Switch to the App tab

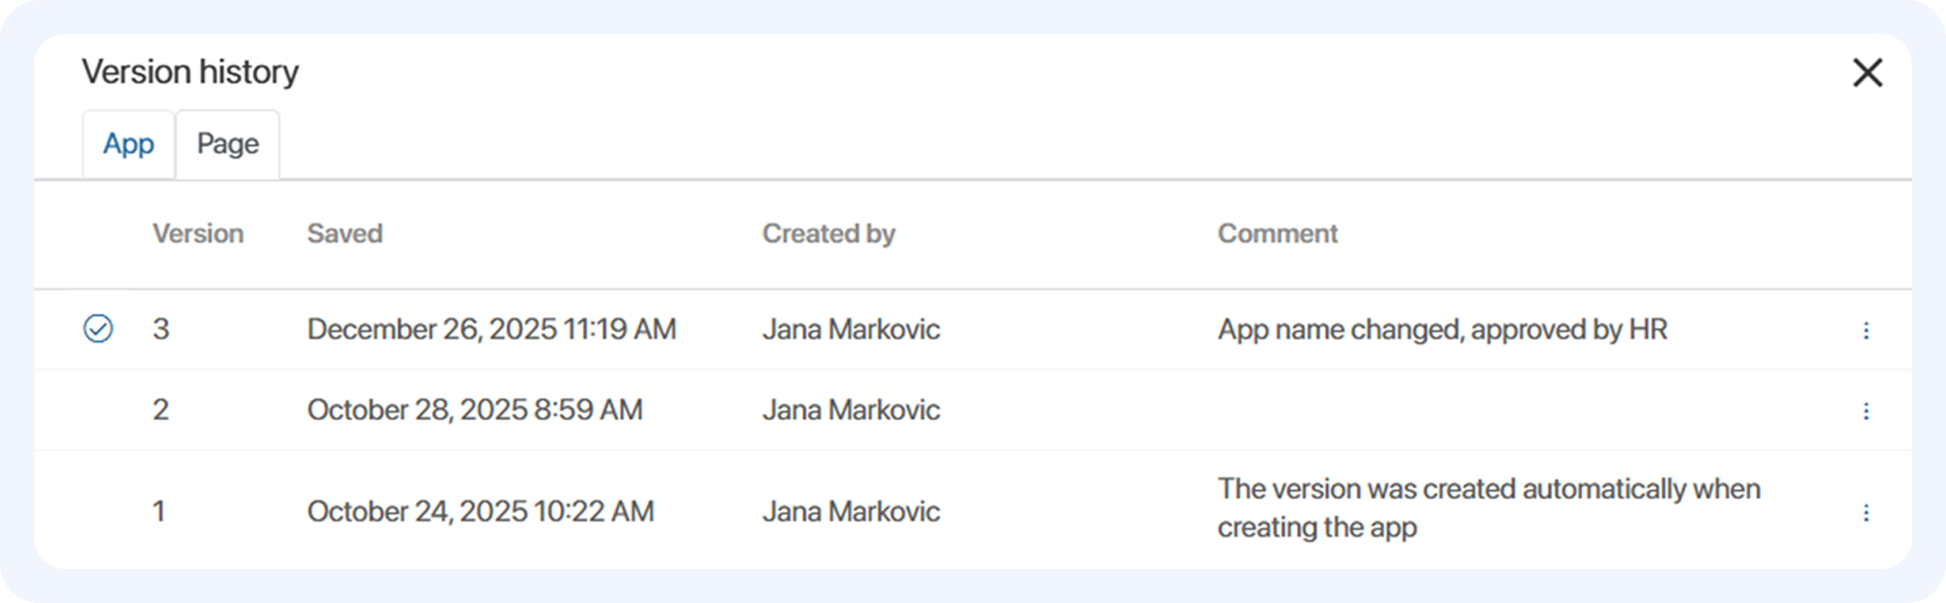[128, 144]
